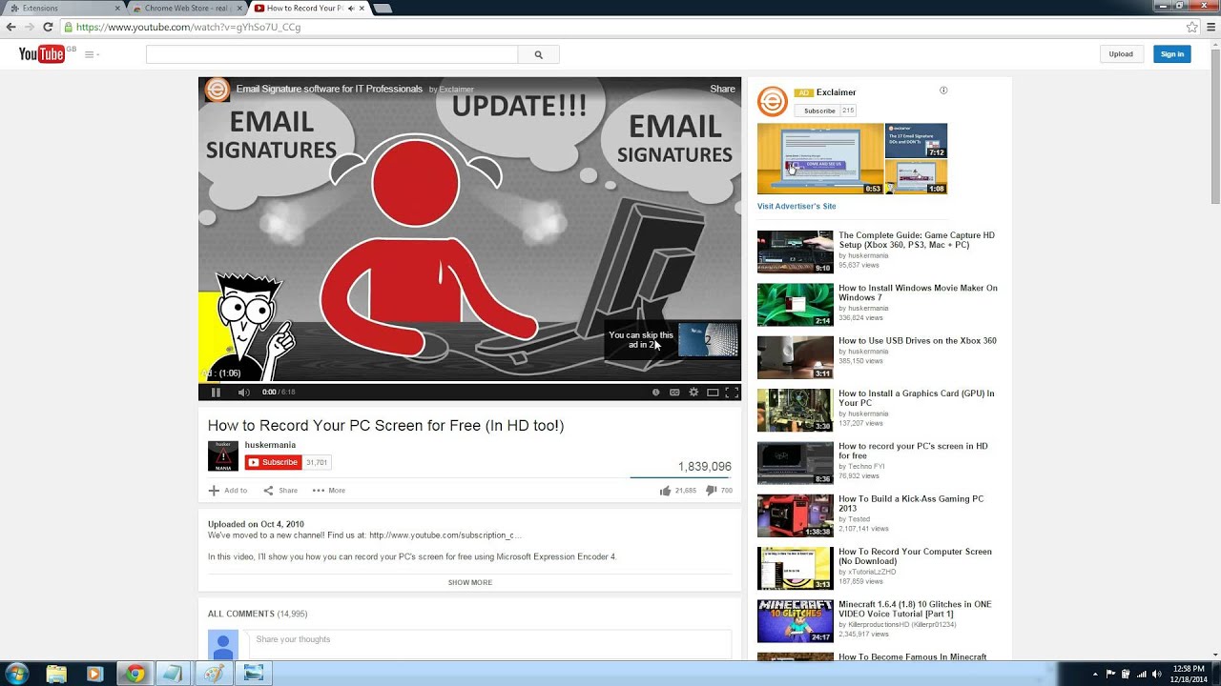1221x686 pixels.
Task: Open Windows Media Player from taskbar
Action: click(x=94, y=674)
